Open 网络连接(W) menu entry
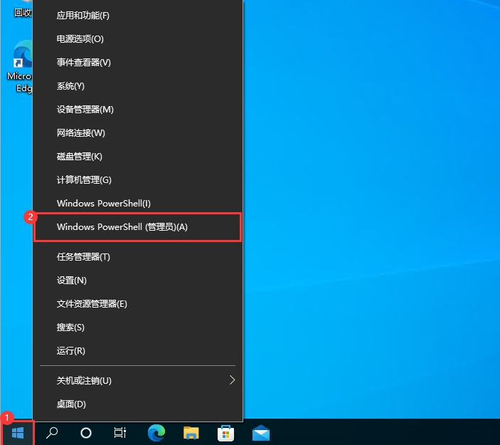The height and width of the screenshot is (445, 500). 138,133
